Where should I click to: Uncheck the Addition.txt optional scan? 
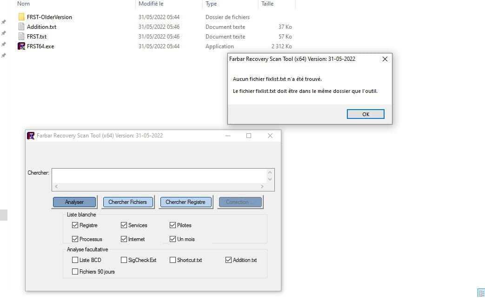tap(228, 260)
